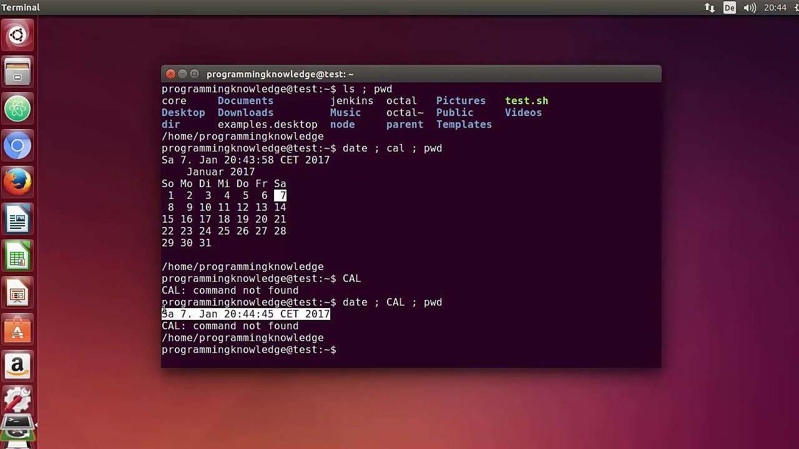
Task: Focus the Terminal launcher icon
Action: pyautogui.click(x=17, y=424)
